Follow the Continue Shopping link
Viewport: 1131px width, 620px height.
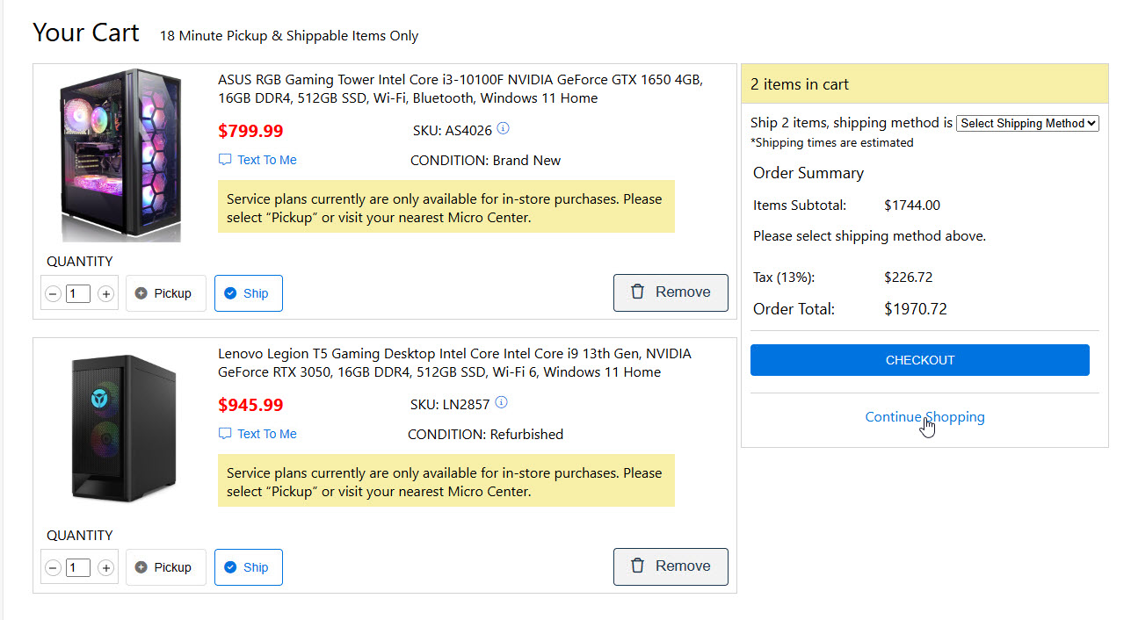pos(924,417)
